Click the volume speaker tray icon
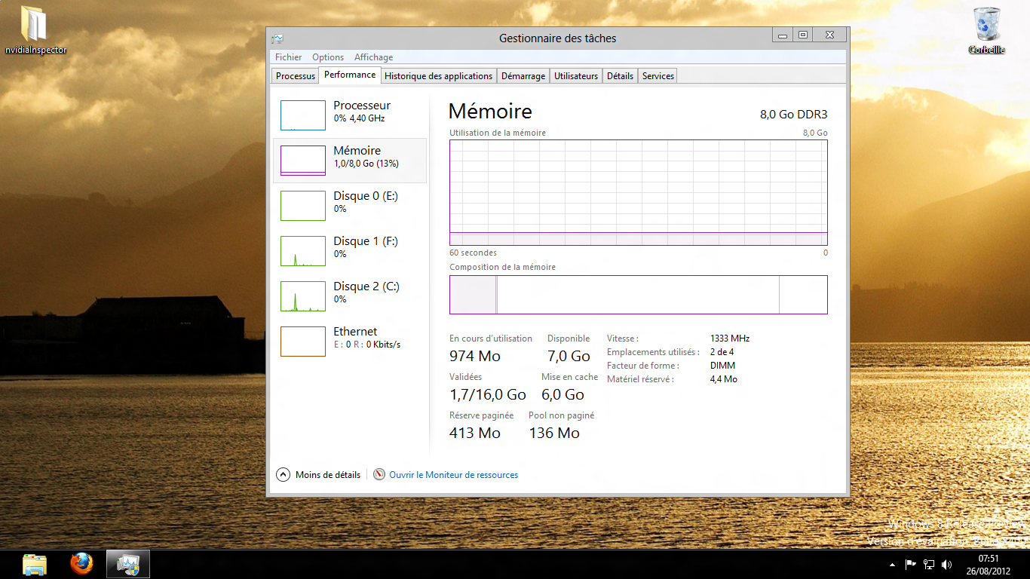This screenshot has width=1030, height=579. point(946,564)
